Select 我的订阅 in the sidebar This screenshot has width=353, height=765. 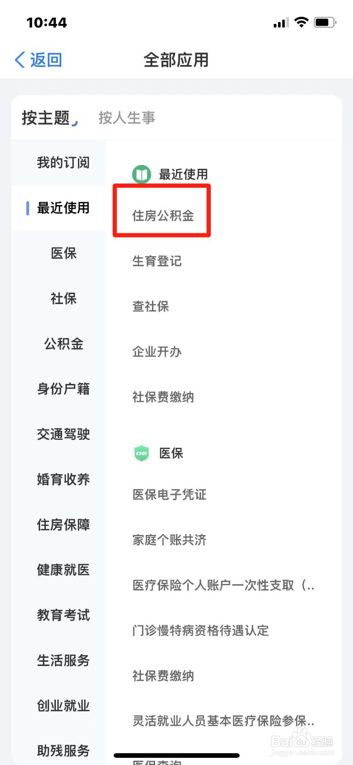tap(64, 163)
